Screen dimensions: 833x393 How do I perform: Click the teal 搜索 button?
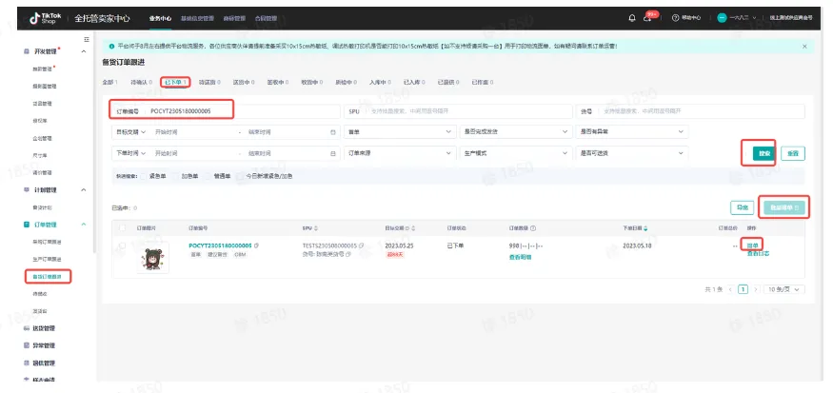click(764, 153)
